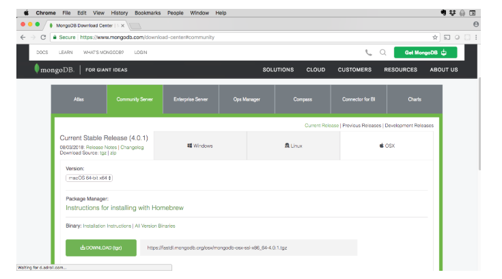Screen dimensions: 502x279
Task: Click the phone contact icon
Action: tap(369, 52)
